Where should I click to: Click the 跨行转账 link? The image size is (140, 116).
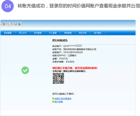click(x=59, y=102)
